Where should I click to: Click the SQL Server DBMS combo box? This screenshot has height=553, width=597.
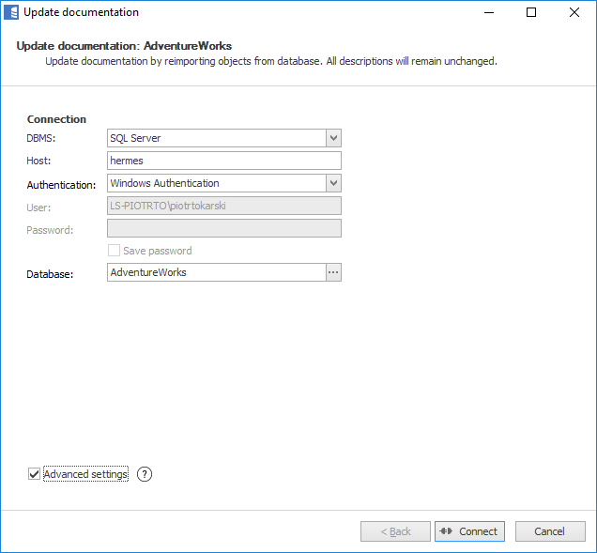[216, 138]
